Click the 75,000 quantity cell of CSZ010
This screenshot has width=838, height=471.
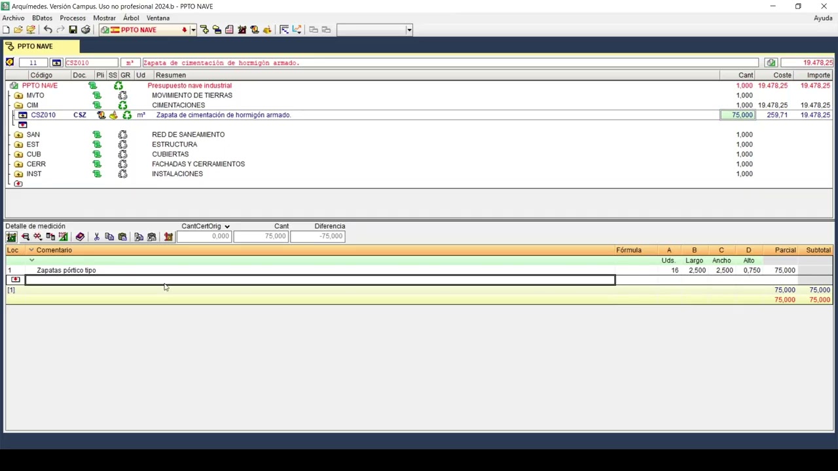point(738,115)
